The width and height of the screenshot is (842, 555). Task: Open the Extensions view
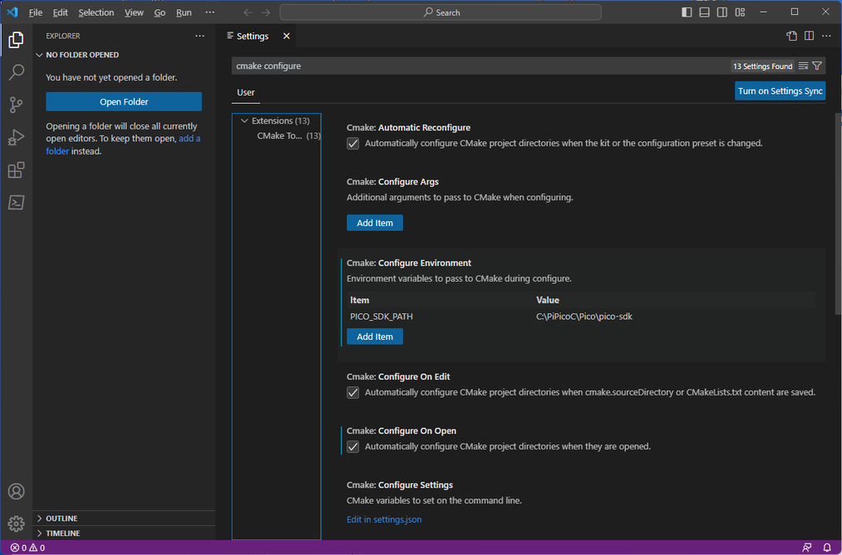click(x=16, y=170)
